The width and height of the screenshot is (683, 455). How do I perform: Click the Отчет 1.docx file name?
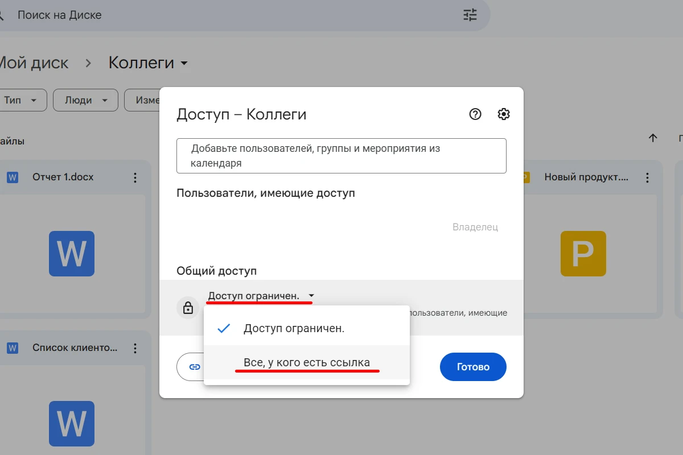pyautogui.click(x=63, y=177)
